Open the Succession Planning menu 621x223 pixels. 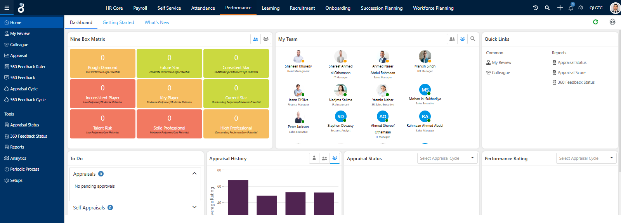pos(382,8)
